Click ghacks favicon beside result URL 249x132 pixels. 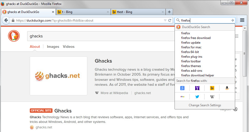[32, 127]
